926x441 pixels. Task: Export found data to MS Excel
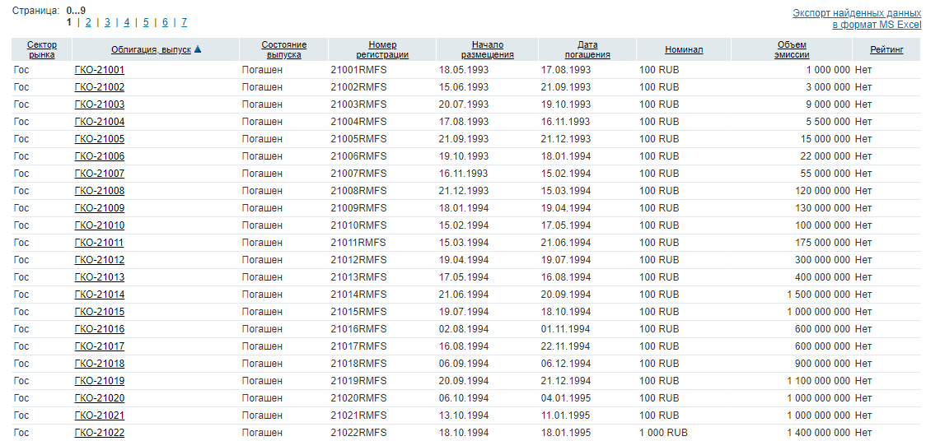(x=857, y=19)
